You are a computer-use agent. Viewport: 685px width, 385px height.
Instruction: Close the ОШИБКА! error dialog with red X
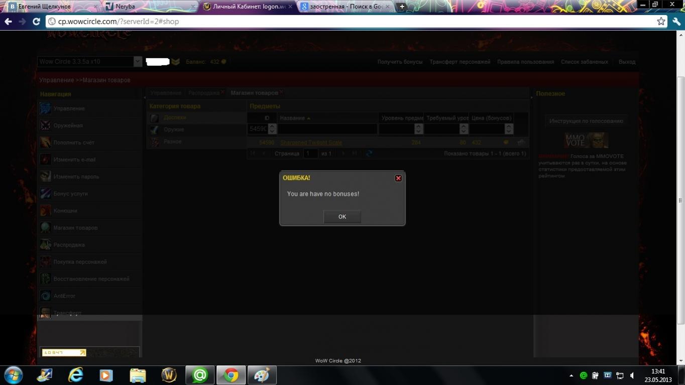coord(398,178)
